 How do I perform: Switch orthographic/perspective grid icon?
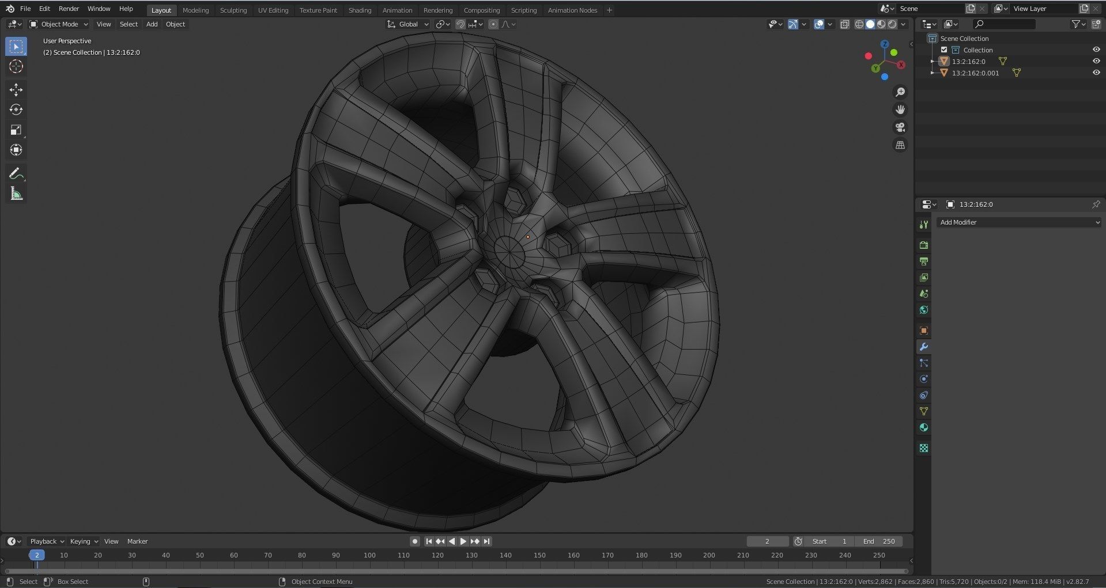pyautogui.click(x=900, y=145)
